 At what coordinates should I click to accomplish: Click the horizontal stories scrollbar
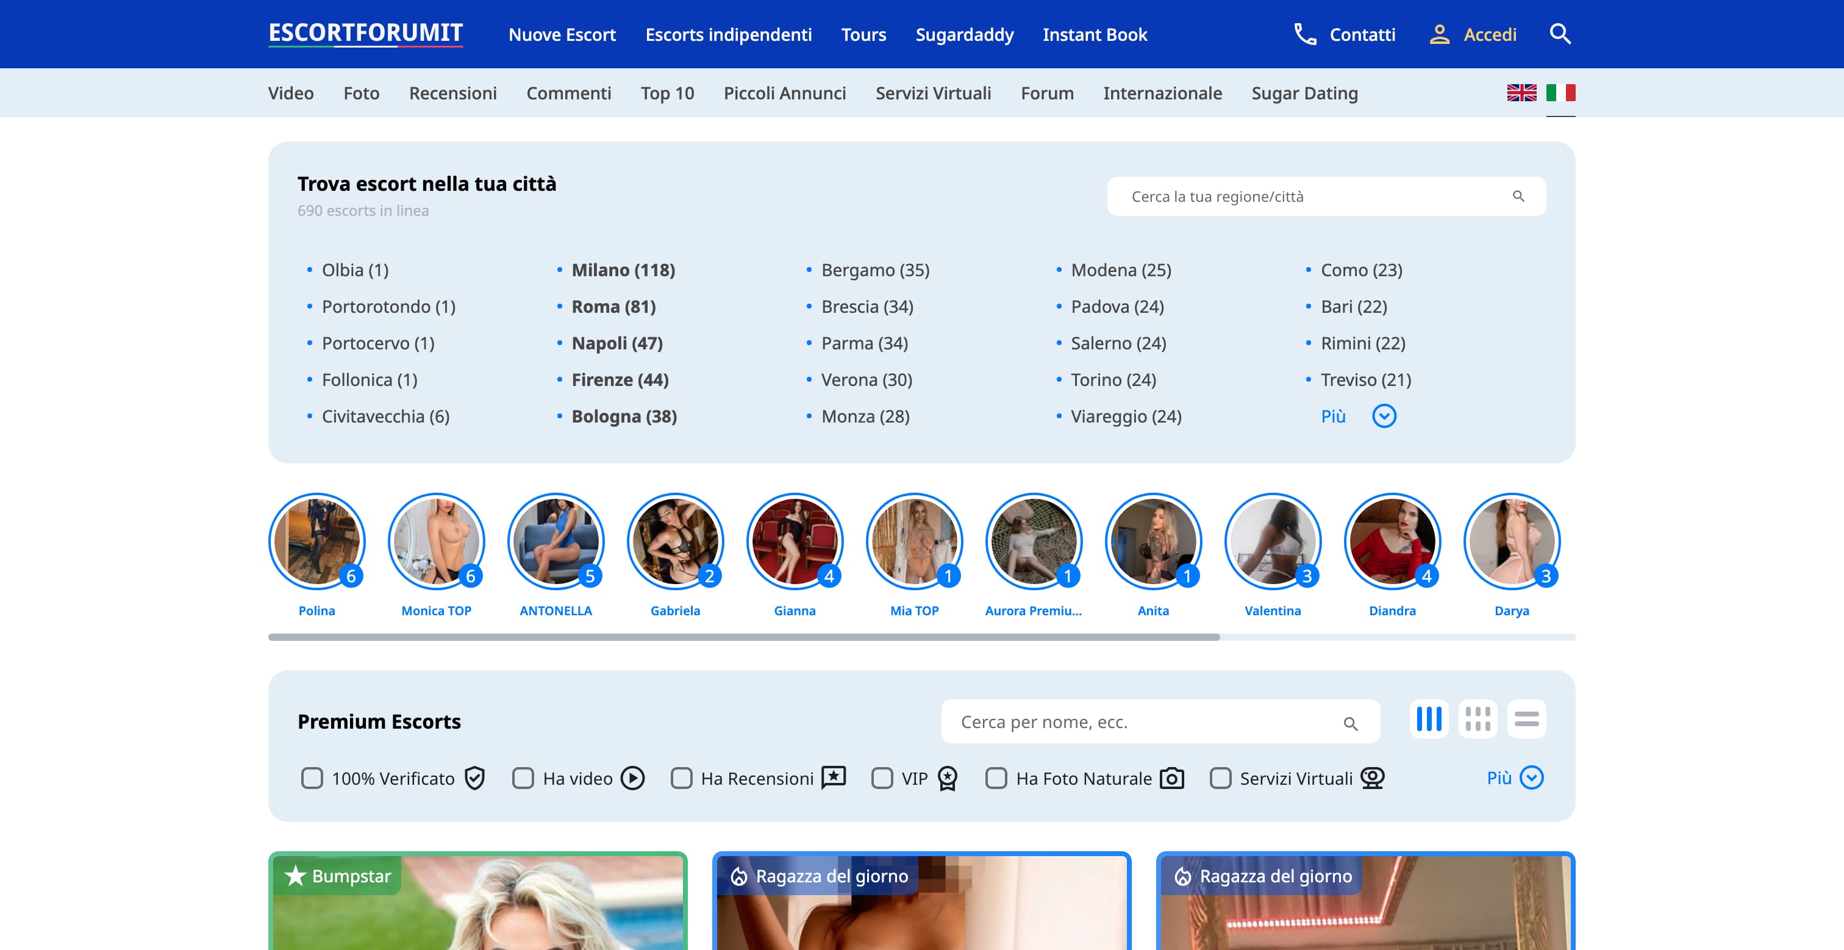(743, 637)
